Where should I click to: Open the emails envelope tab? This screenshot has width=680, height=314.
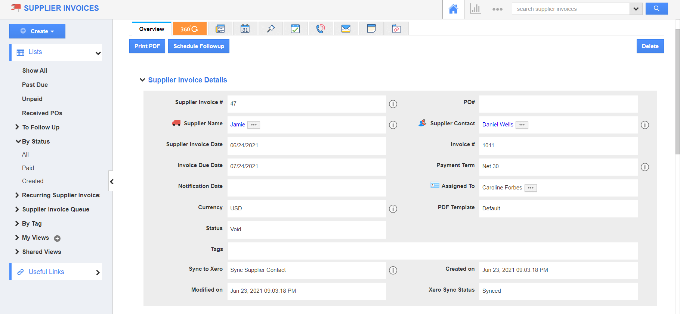346,29
